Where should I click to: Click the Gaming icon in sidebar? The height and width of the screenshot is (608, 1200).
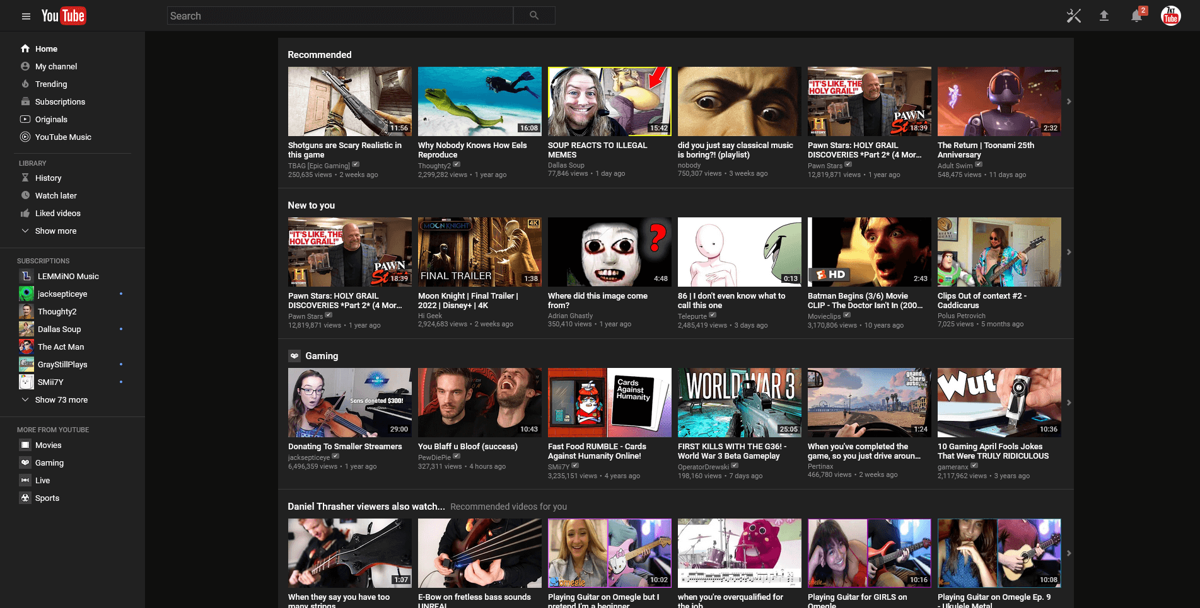click(25, 462)
